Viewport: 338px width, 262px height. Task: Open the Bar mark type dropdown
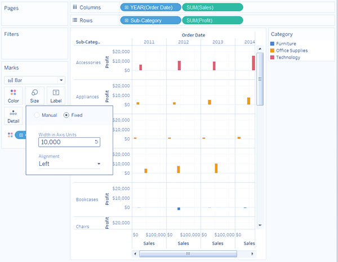[34, 80]
